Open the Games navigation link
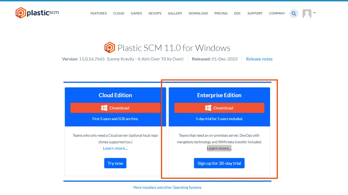348x195 pixels. click(x=136, y=13)
